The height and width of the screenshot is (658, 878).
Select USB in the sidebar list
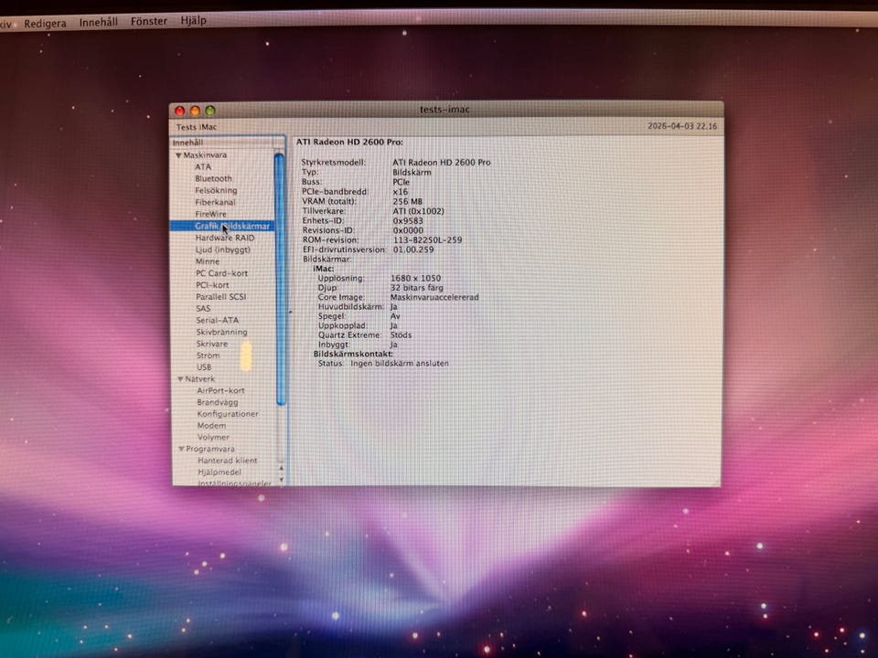pos(204,367)
